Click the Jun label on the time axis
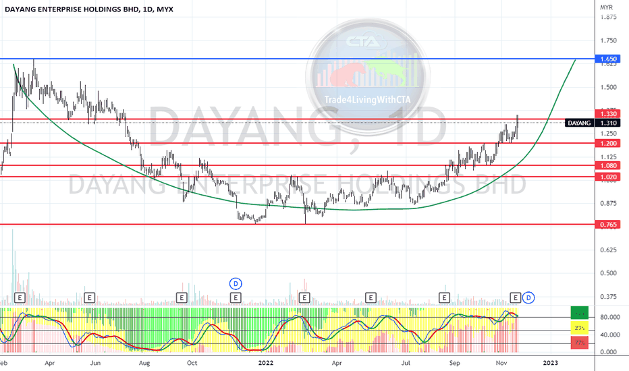This screenshot has width=629, height=371. [95, 363]
